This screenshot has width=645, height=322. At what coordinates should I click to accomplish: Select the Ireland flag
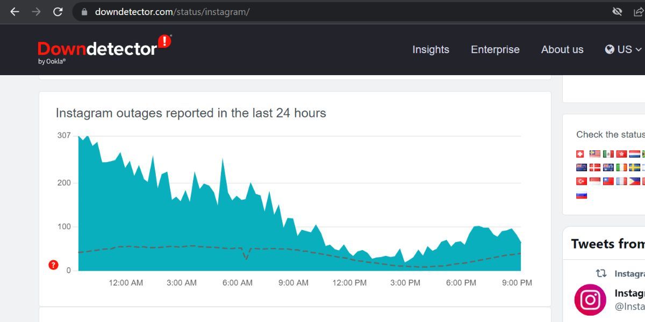[x=622, y=167]
